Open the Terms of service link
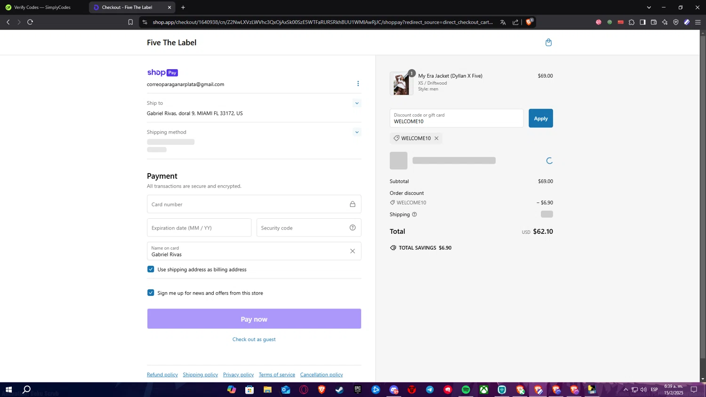 point(277,374)
